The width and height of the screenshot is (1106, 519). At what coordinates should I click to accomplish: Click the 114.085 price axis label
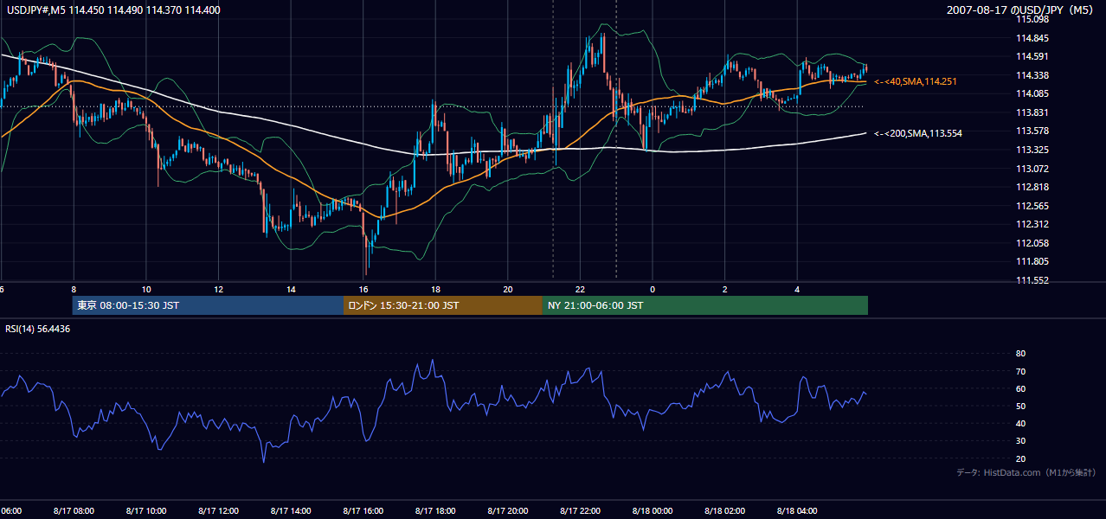(1031, 94)
